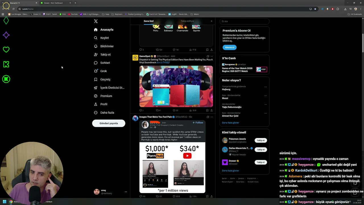Open options for Yağız Sabuncuoğlu trend
The width and height of the screenshot is (364, 205).
click(266, 104)
